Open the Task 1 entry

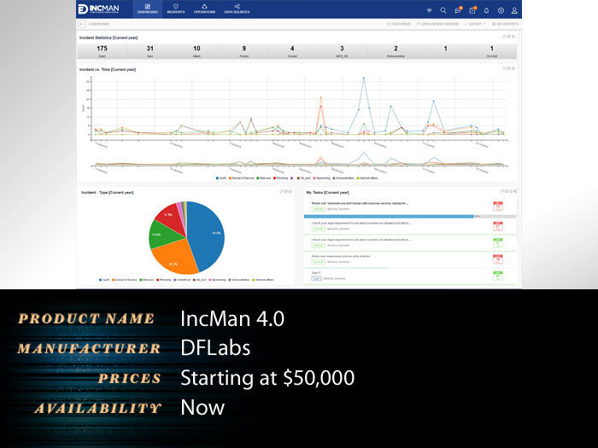tap(316, 273)
